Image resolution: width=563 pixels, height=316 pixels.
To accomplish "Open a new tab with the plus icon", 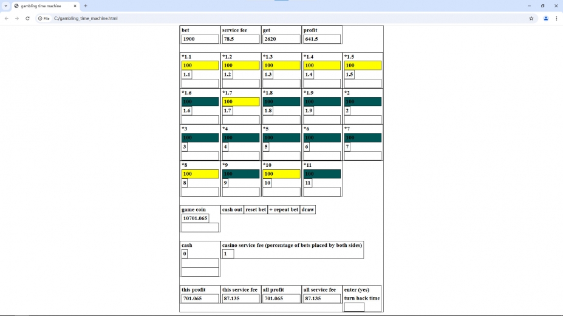I will pos(86,5).
